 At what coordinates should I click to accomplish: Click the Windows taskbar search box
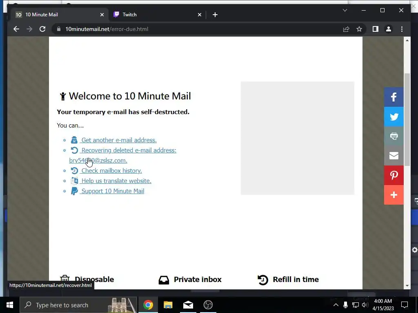(79, 305)
